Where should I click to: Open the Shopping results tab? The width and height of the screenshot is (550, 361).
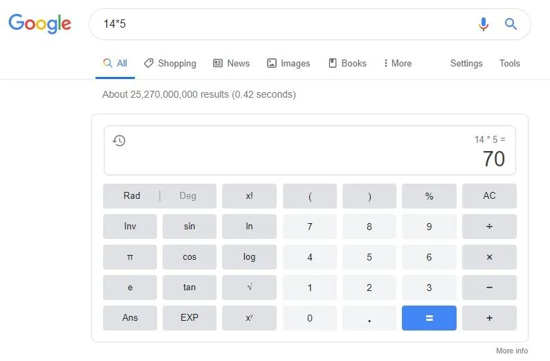point(170,63)
